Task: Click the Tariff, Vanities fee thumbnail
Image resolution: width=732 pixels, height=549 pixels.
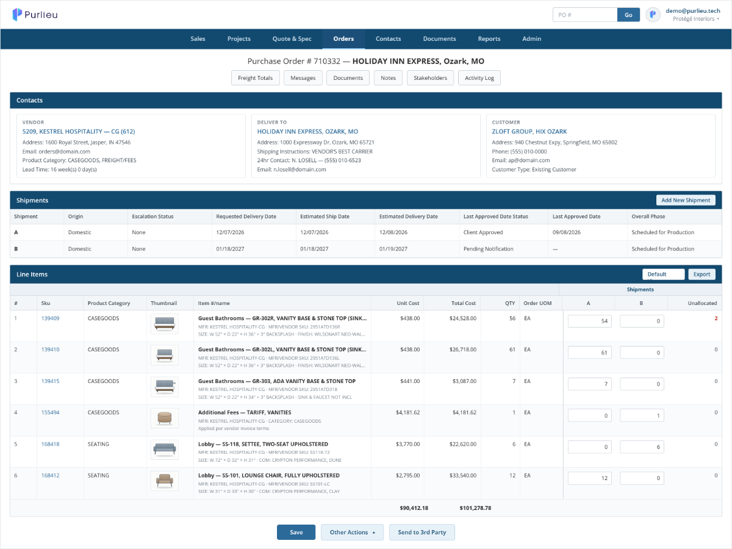Action: (165, 418)
